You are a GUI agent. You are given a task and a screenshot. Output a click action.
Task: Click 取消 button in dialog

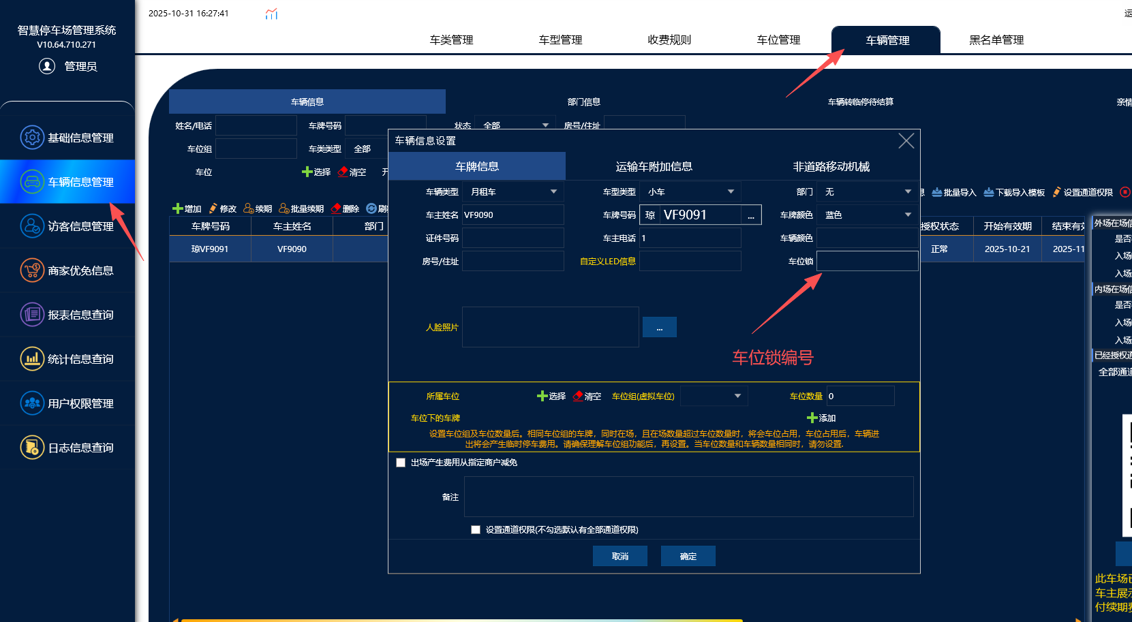[x=620, y=556]
